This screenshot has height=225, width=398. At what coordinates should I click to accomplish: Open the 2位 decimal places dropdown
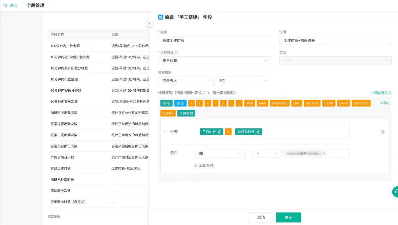click(x=242, y=81)
